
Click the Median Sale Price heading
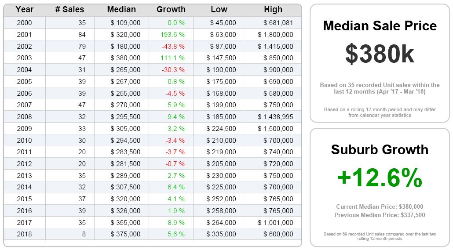point(380,25)
